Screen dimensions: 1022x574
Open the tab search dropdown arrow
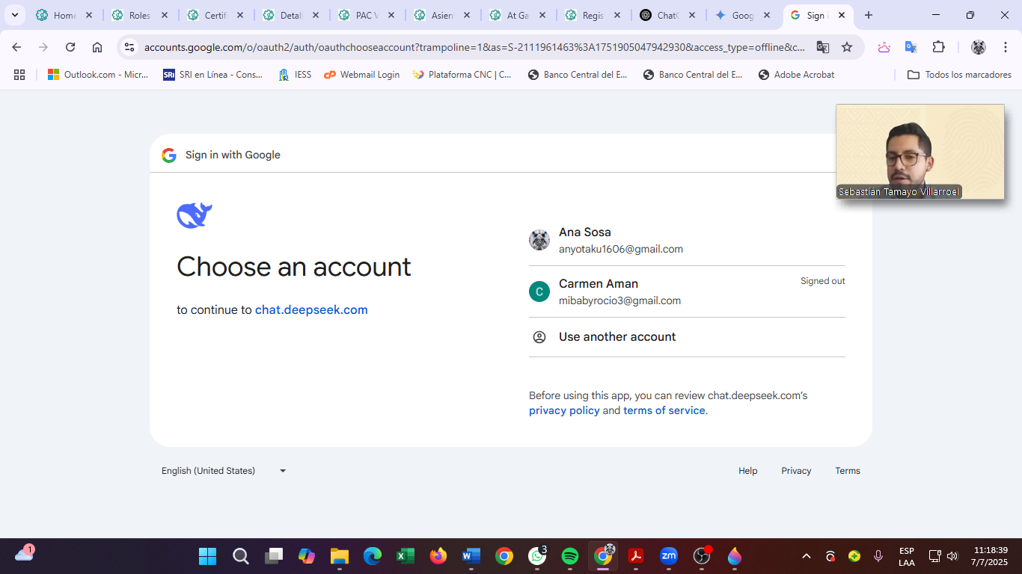14,15
